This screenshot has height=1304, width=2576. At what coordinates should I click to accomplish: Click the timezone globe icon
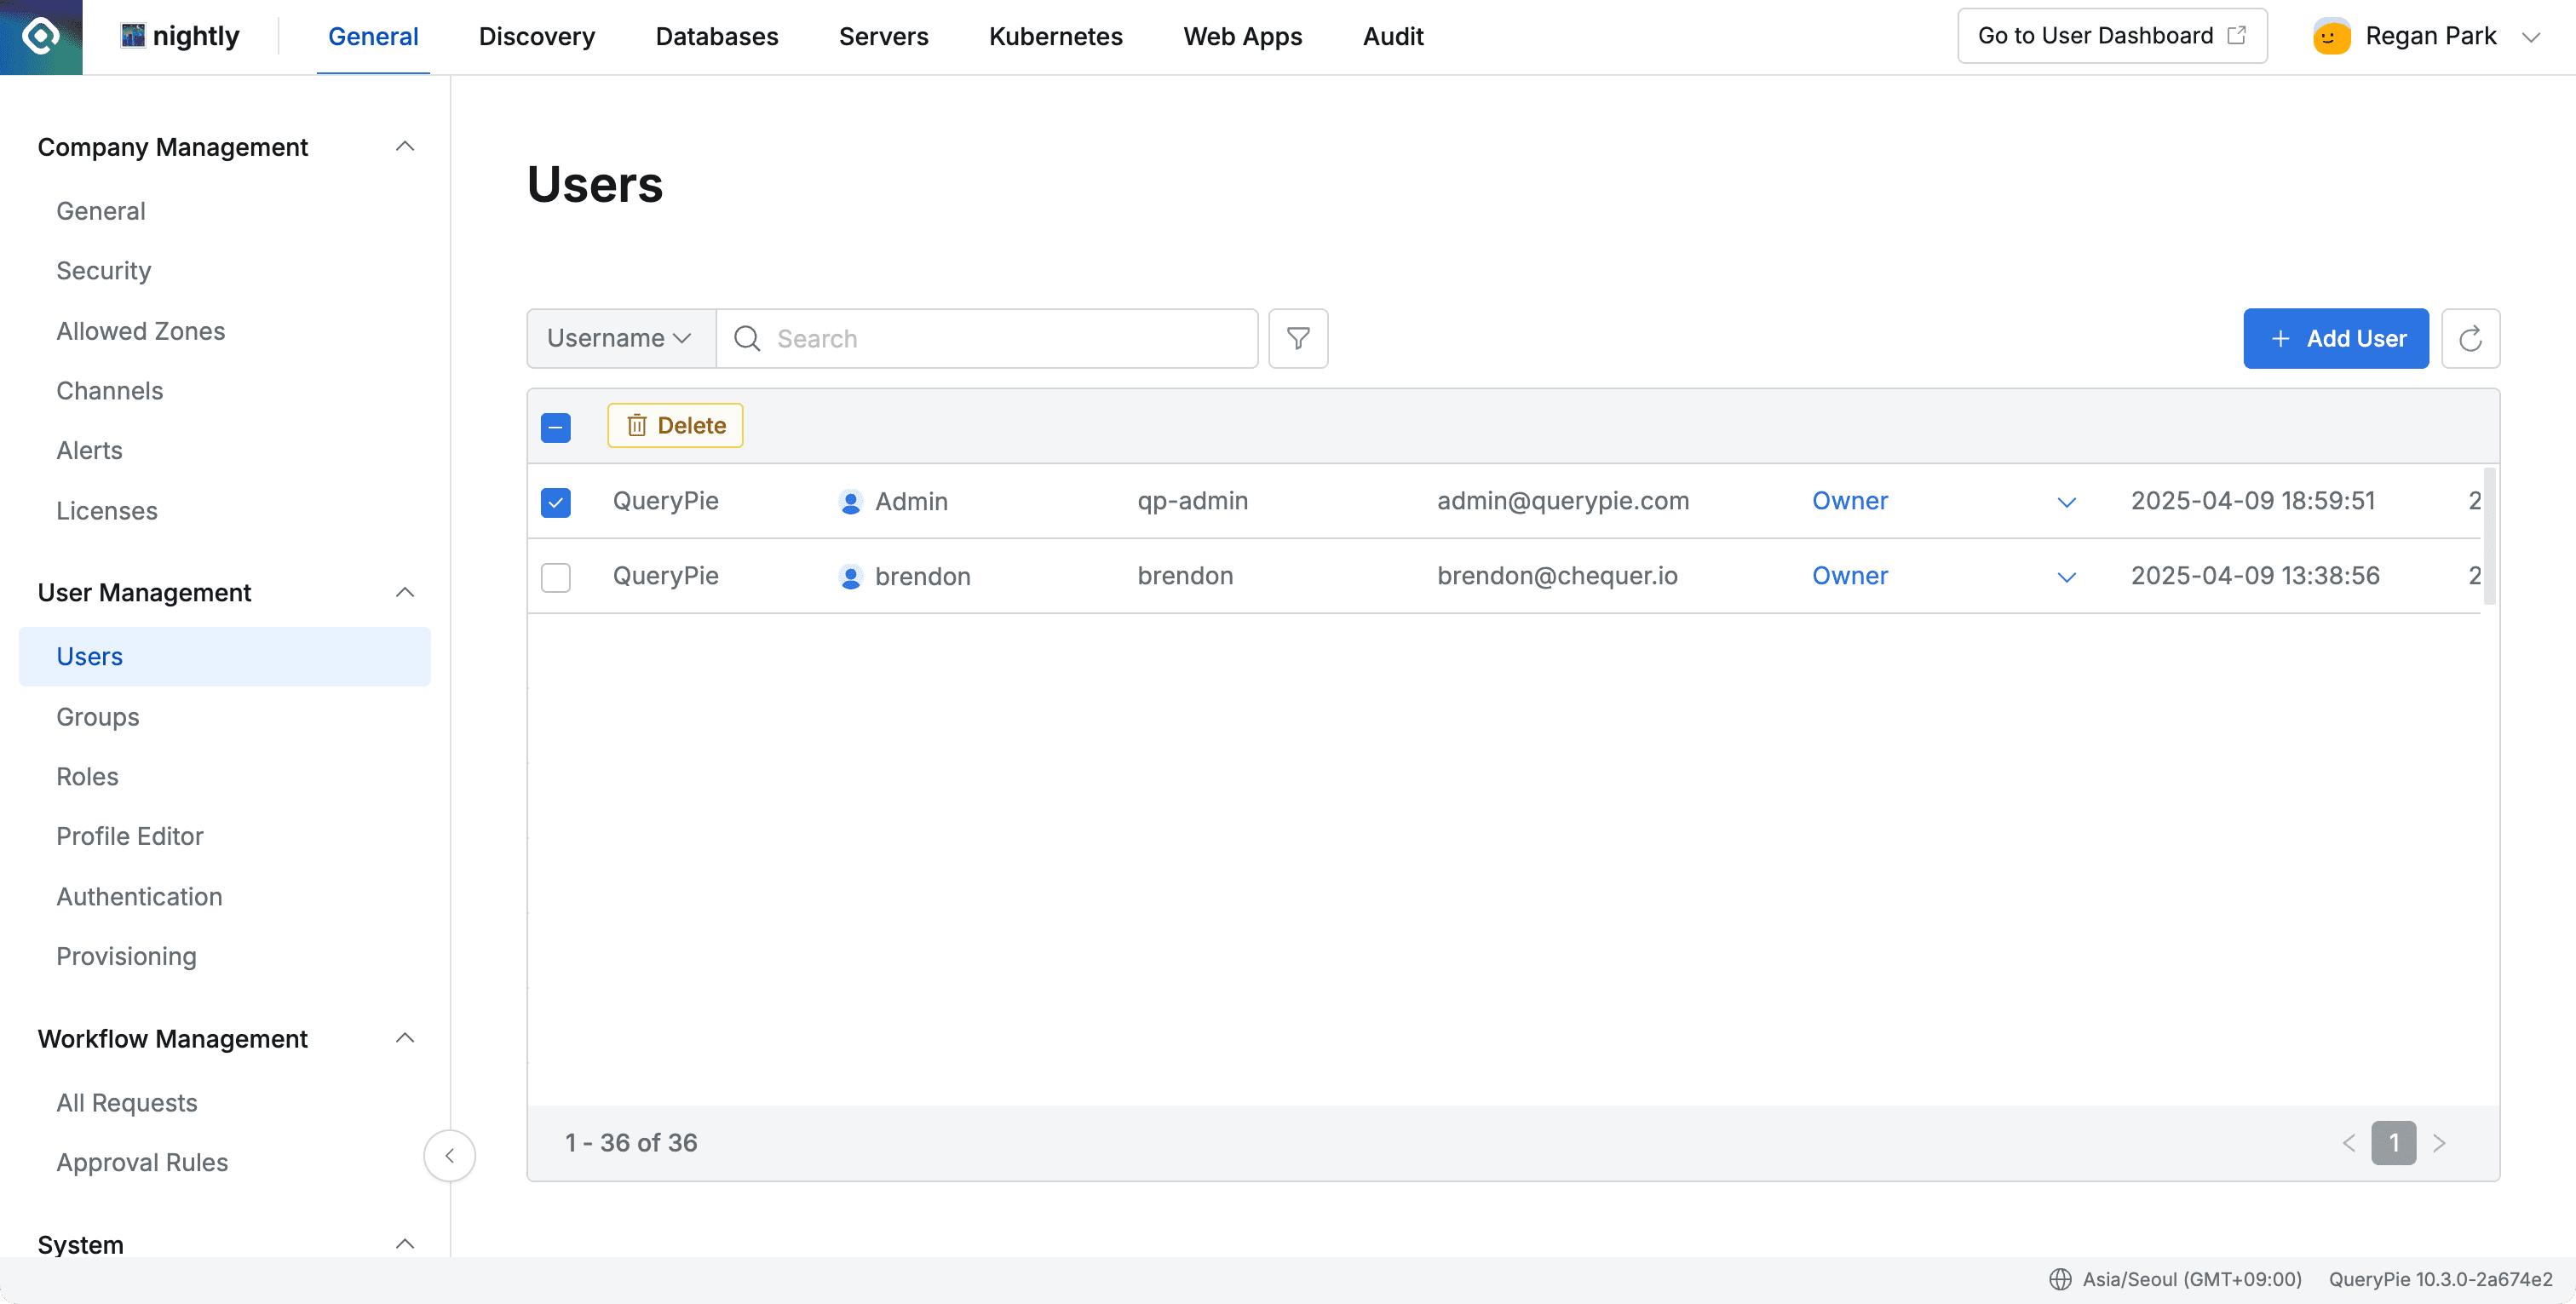coord(2060,1279)
